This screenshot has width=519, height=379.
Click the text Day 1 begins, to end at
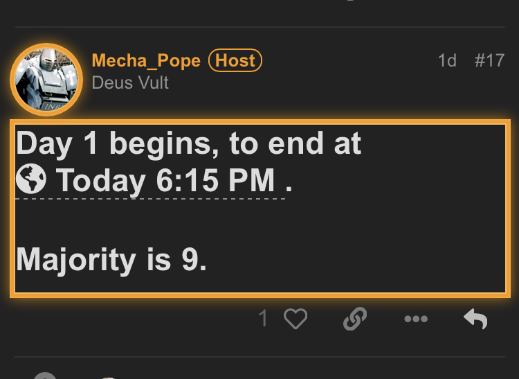189,143
